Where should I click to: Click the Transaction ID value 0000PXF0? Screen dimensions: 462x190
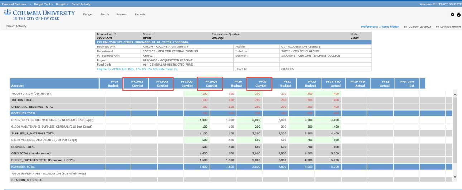[x=104, y=37]
